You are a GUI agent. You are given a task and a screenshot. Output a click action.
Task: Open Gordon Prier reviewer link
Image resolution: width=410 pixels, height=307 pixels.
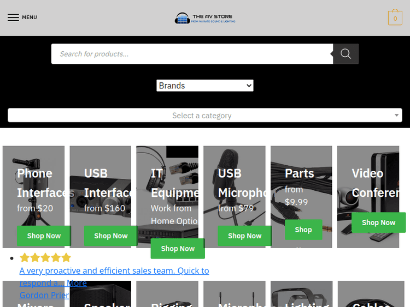point(44,295)
